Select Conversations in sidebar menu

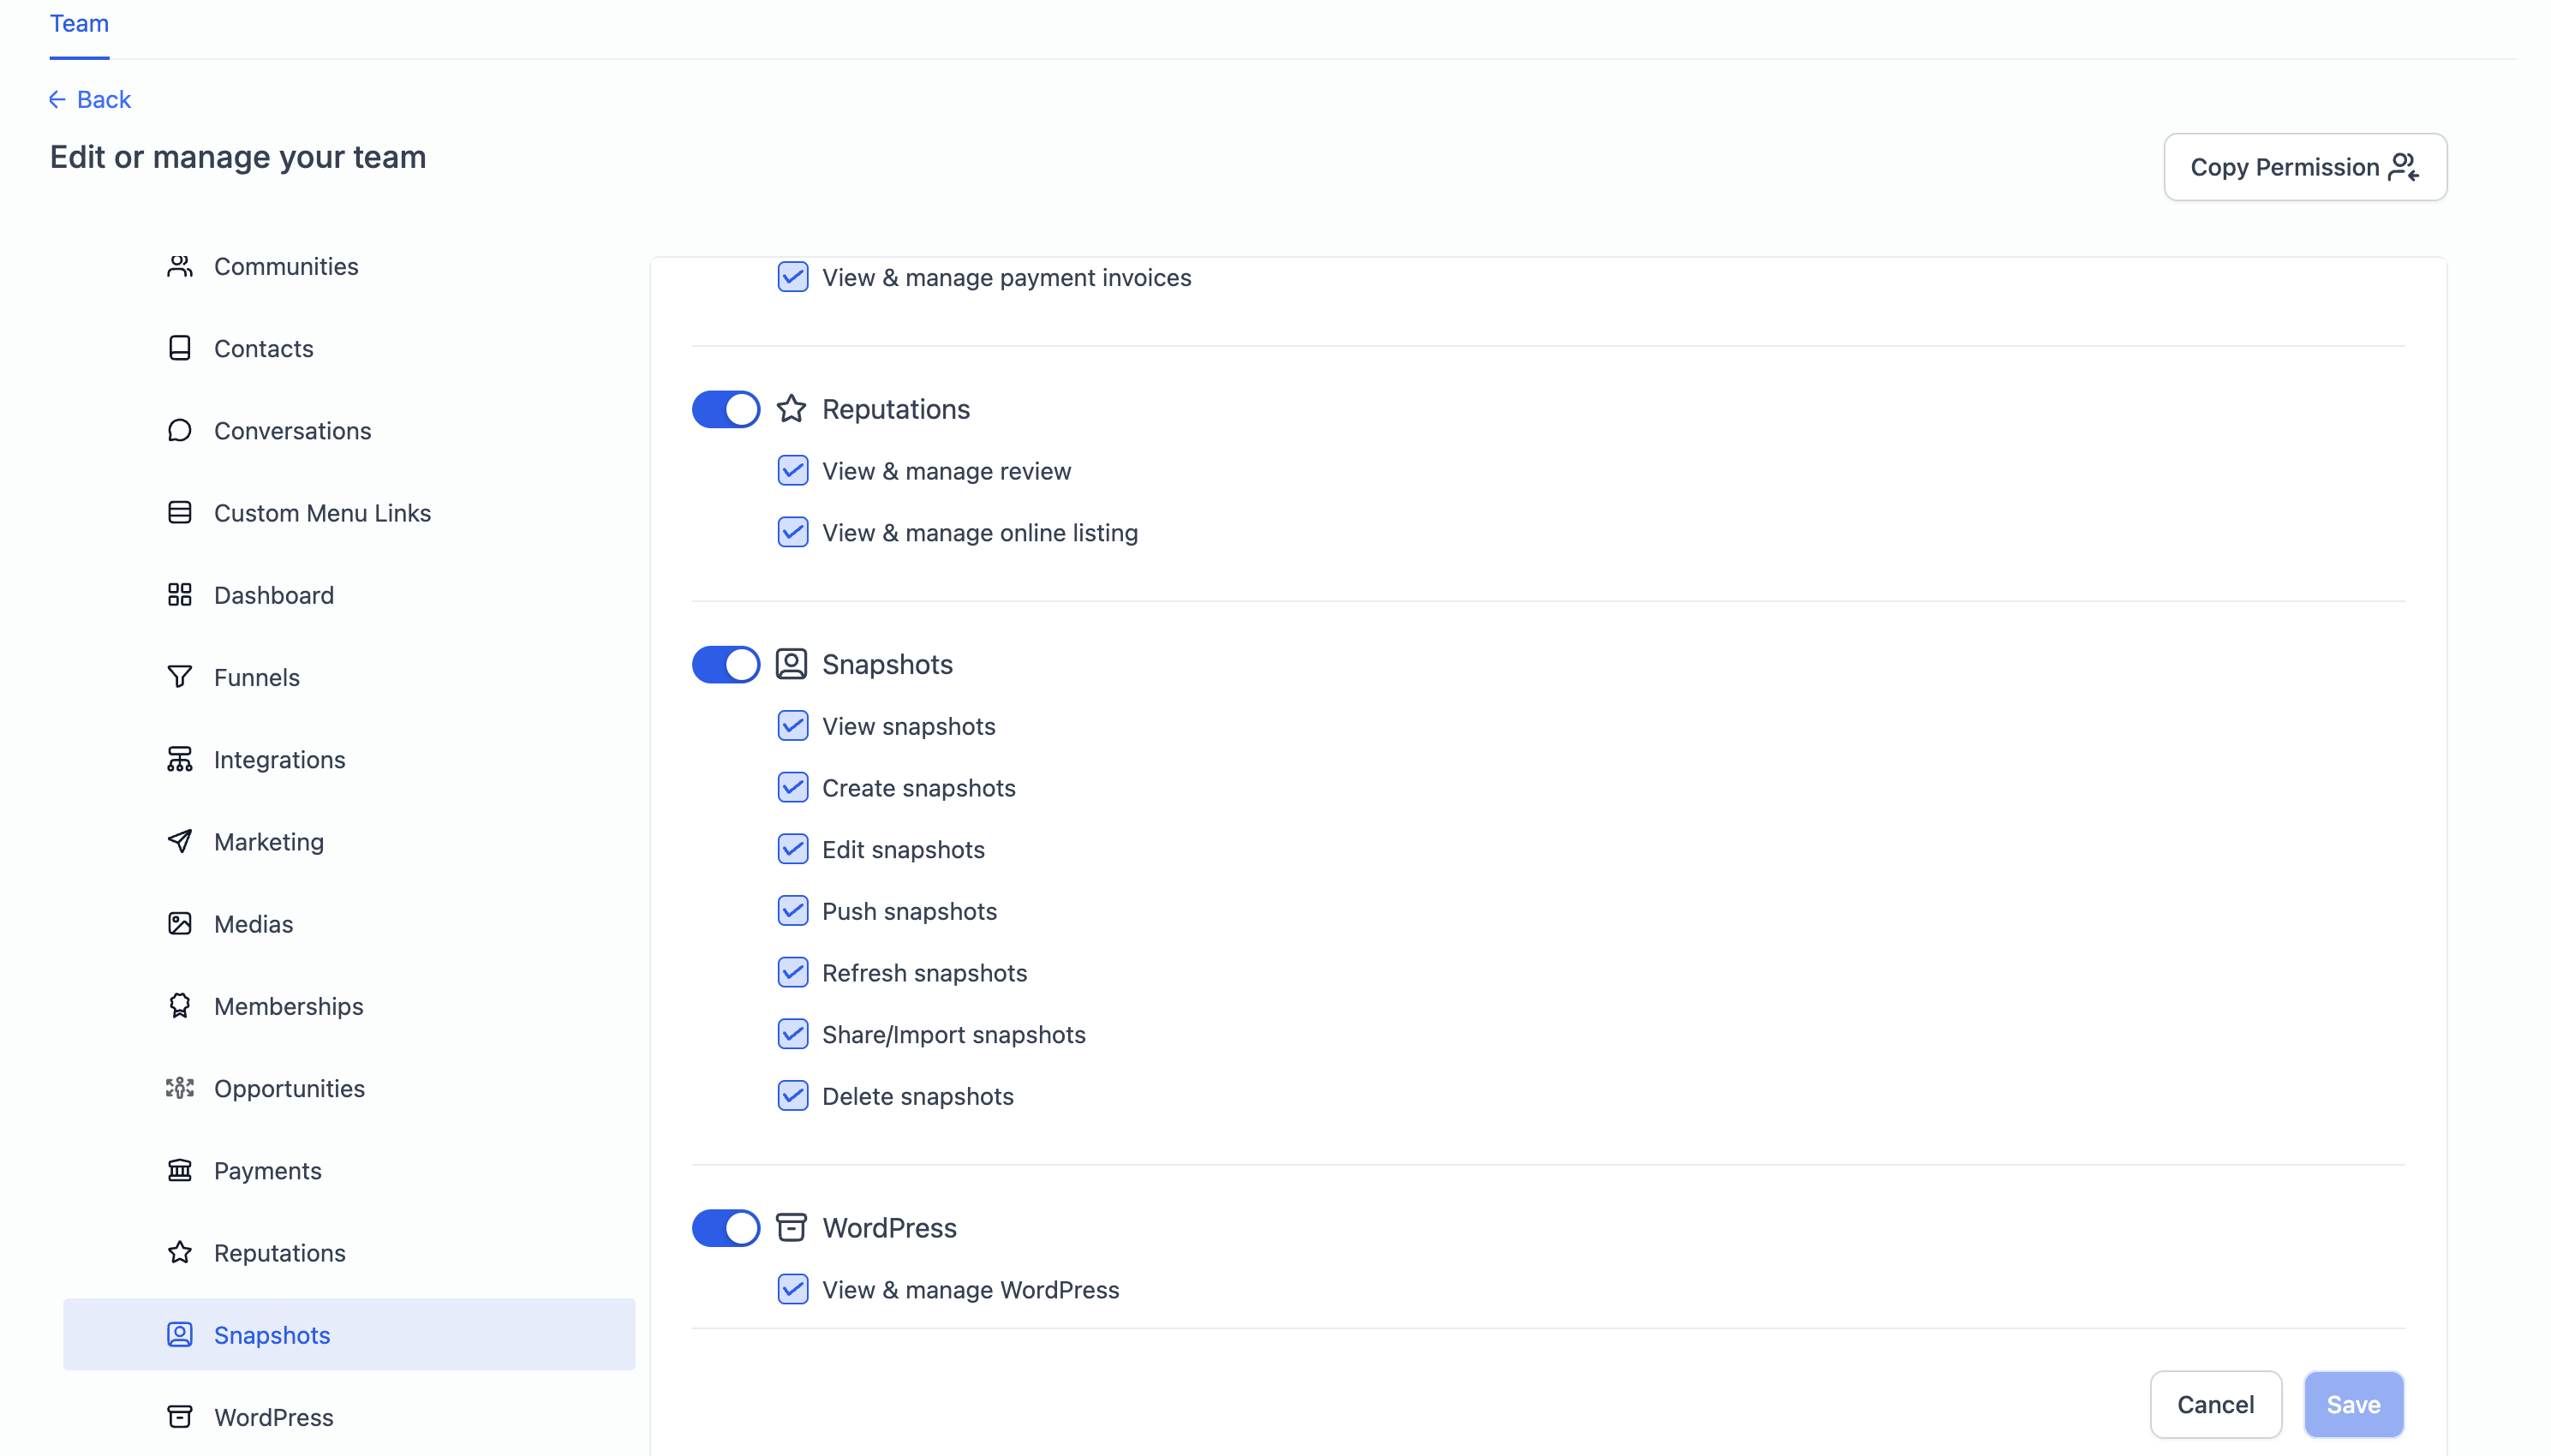coord(292,431)
